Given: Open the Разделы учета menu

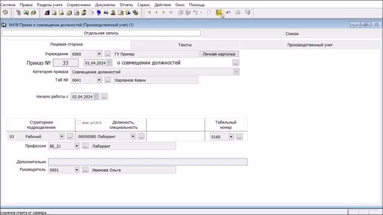Looking at the screenshot, I should point(50,5).
